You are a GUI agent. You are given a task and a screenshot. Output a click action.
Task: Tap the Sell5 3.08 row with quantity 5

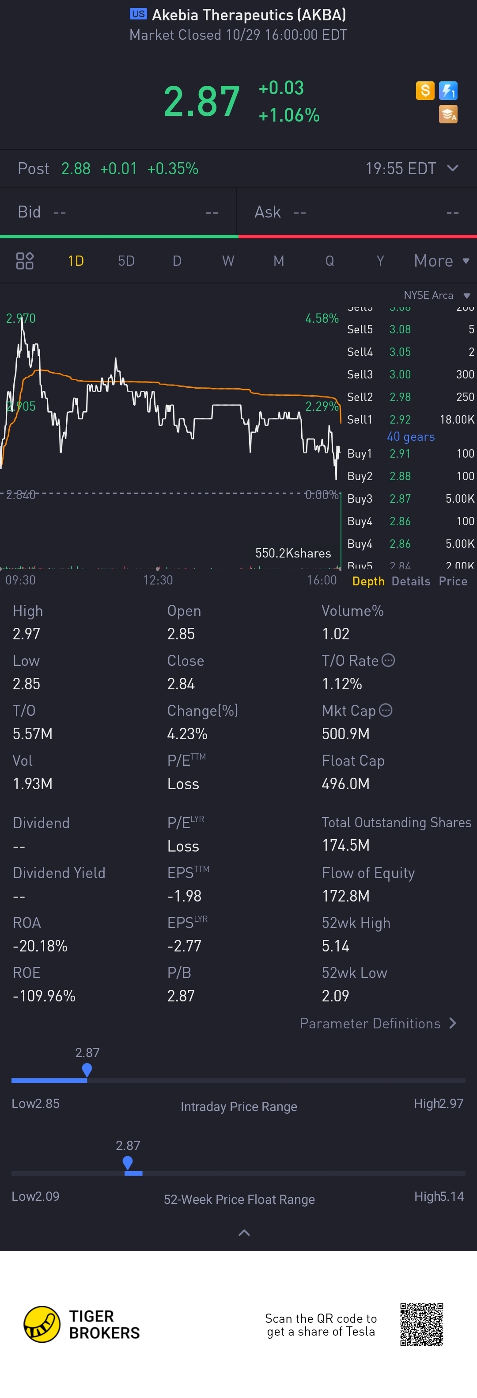410,329
